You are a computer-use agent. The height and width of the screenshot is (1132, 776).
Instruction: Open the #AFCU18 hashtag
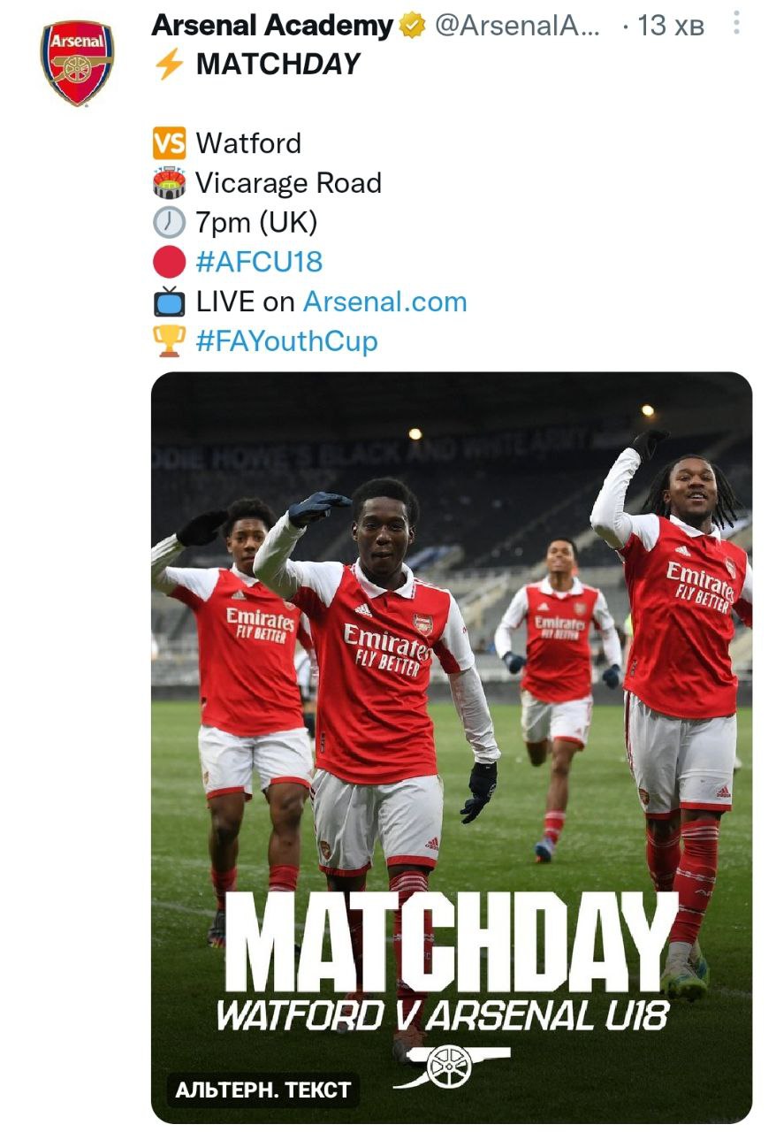[x=259, y=262]
